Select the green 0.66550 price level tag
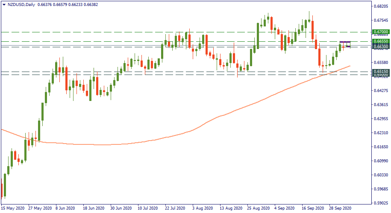Viewport: 391px width, 213px height. pyautogui.click(x=380, y=41)
